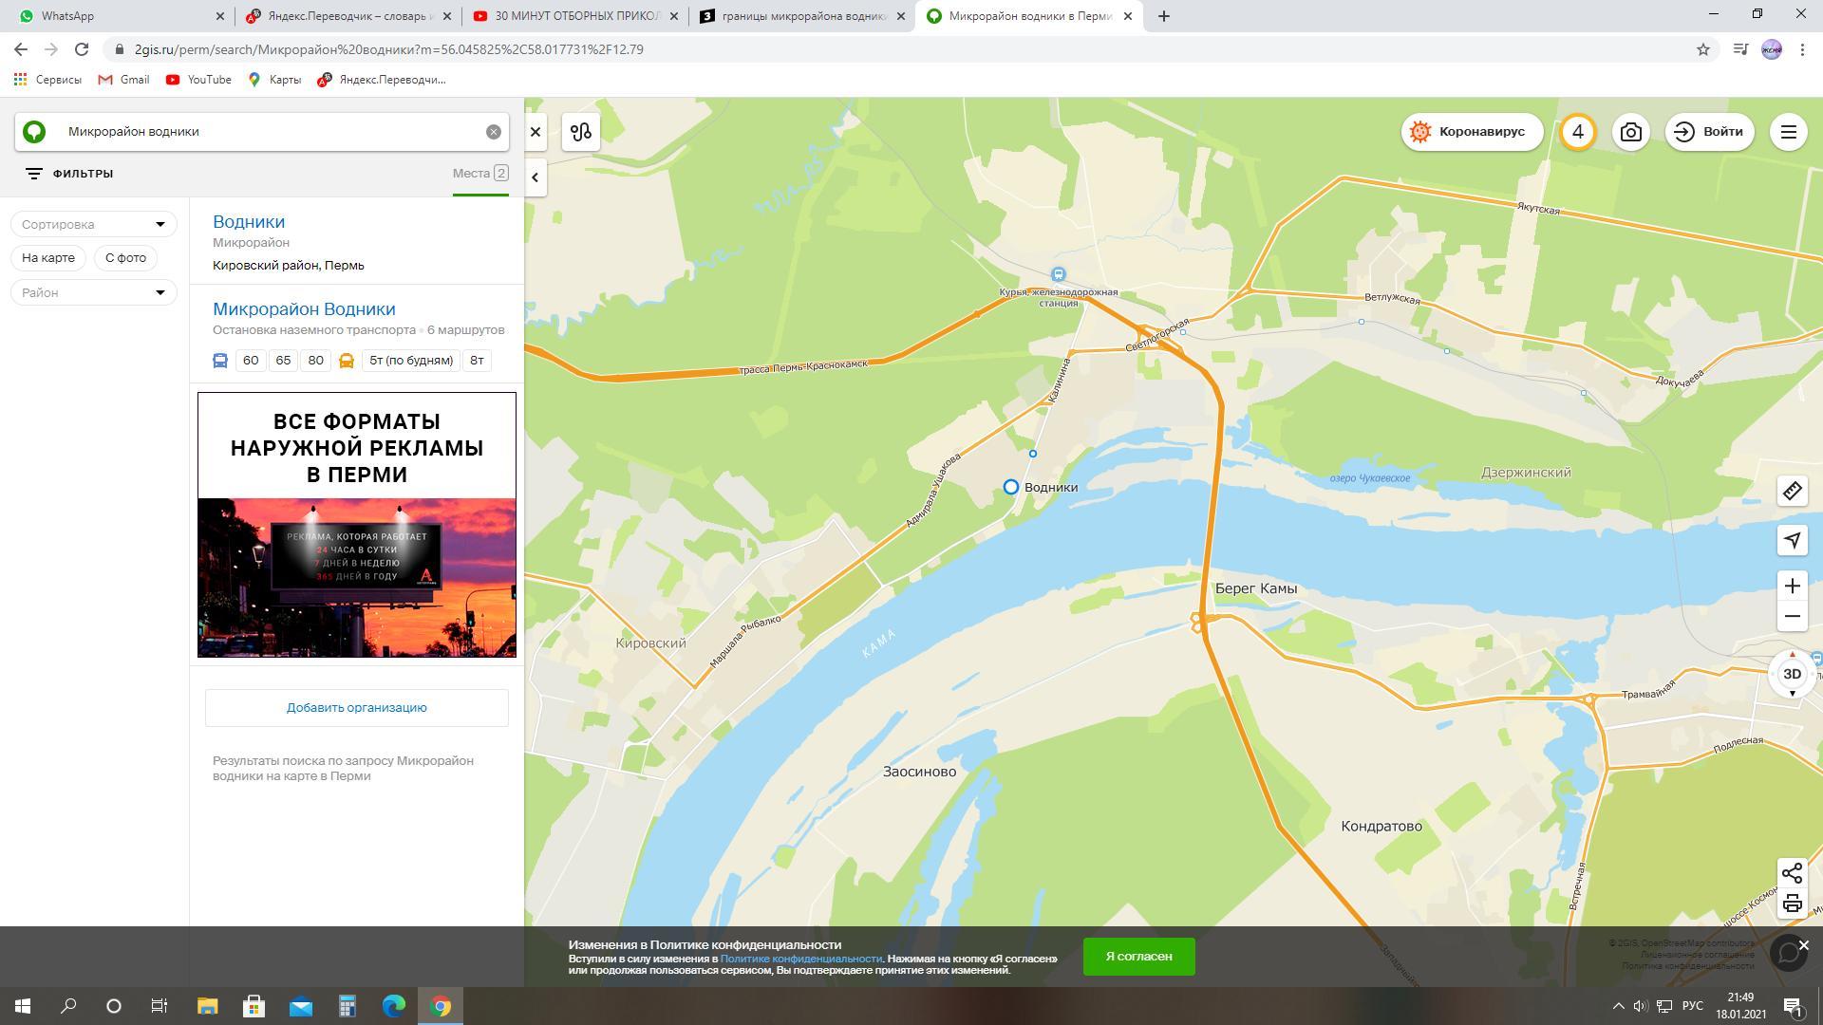Toggle the 'С фото' filter chip

(125, 258)
